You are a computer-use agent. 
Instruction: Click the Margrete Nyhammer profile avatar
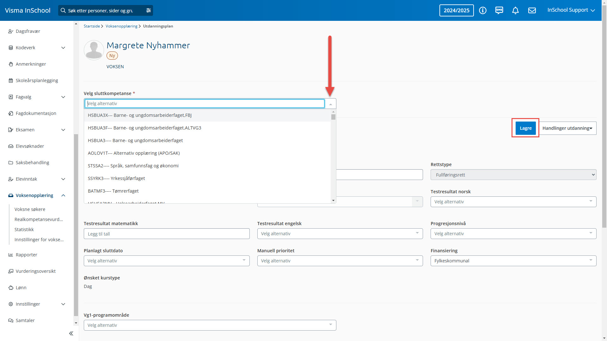point(94,50)
